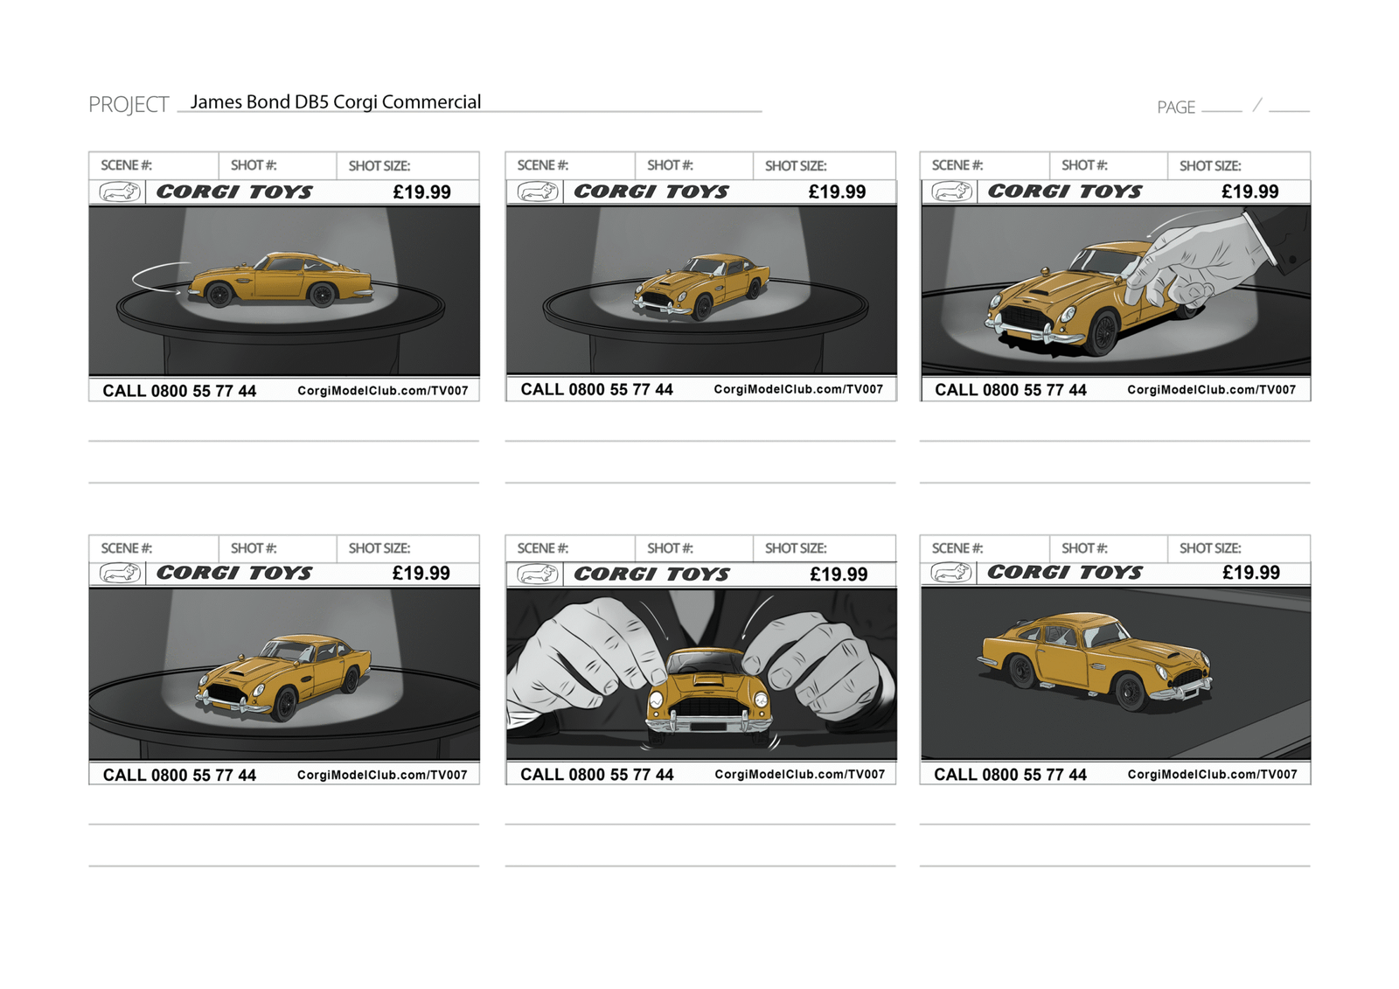Click the SHOT # field of the bottom-middle panel
The width and height of the screenshot is (1399, 989).
tap(693, 548)
